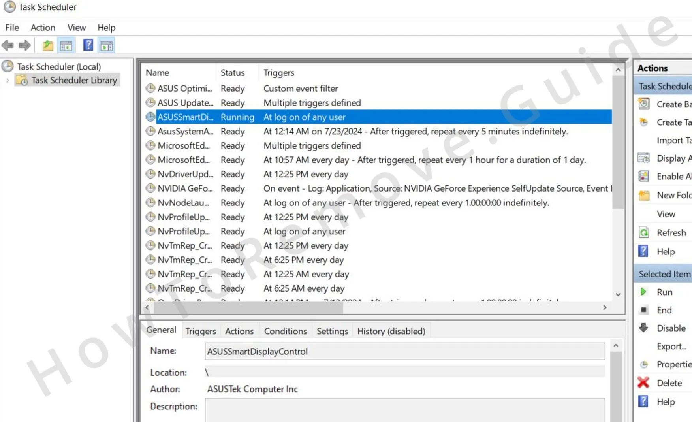Image resolution: width=692 pixels, height=422 pixels.
Task: Click the red Delete X icon
Action: click(643, 382)
